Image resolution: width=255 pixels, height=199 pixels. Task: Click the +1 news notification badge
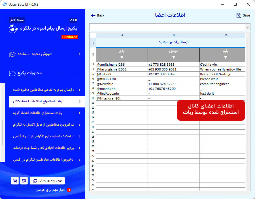pyautogui.click(x=69, y=190)
